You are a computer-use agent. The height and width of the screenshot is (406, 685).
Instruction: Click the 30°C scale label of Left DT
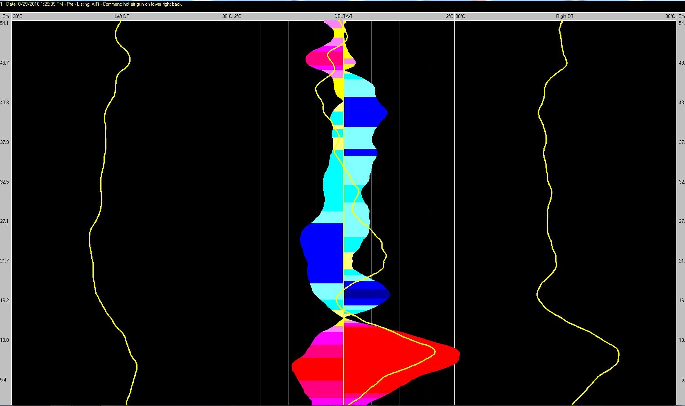(x=18, y=16)
